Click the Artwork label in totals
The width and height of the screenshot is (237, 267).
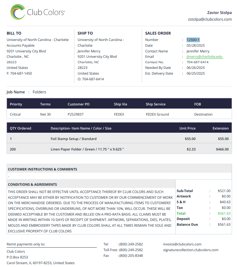tap(184, 196)
